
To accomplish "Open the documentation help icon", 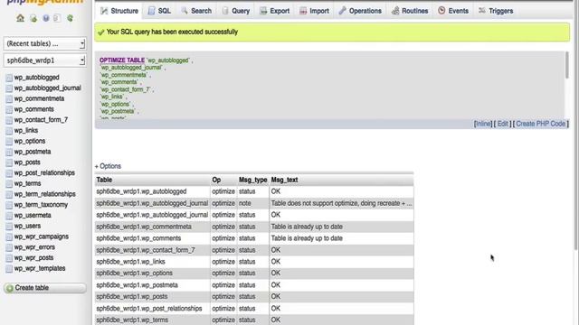I will click(x=46, y=18).
